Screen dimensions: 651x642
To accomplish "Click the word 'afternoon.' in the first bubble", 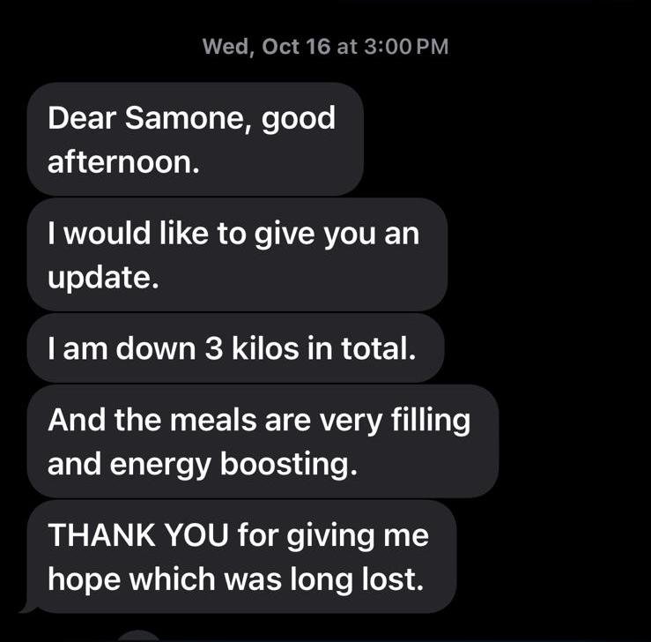I will [123, 161].
